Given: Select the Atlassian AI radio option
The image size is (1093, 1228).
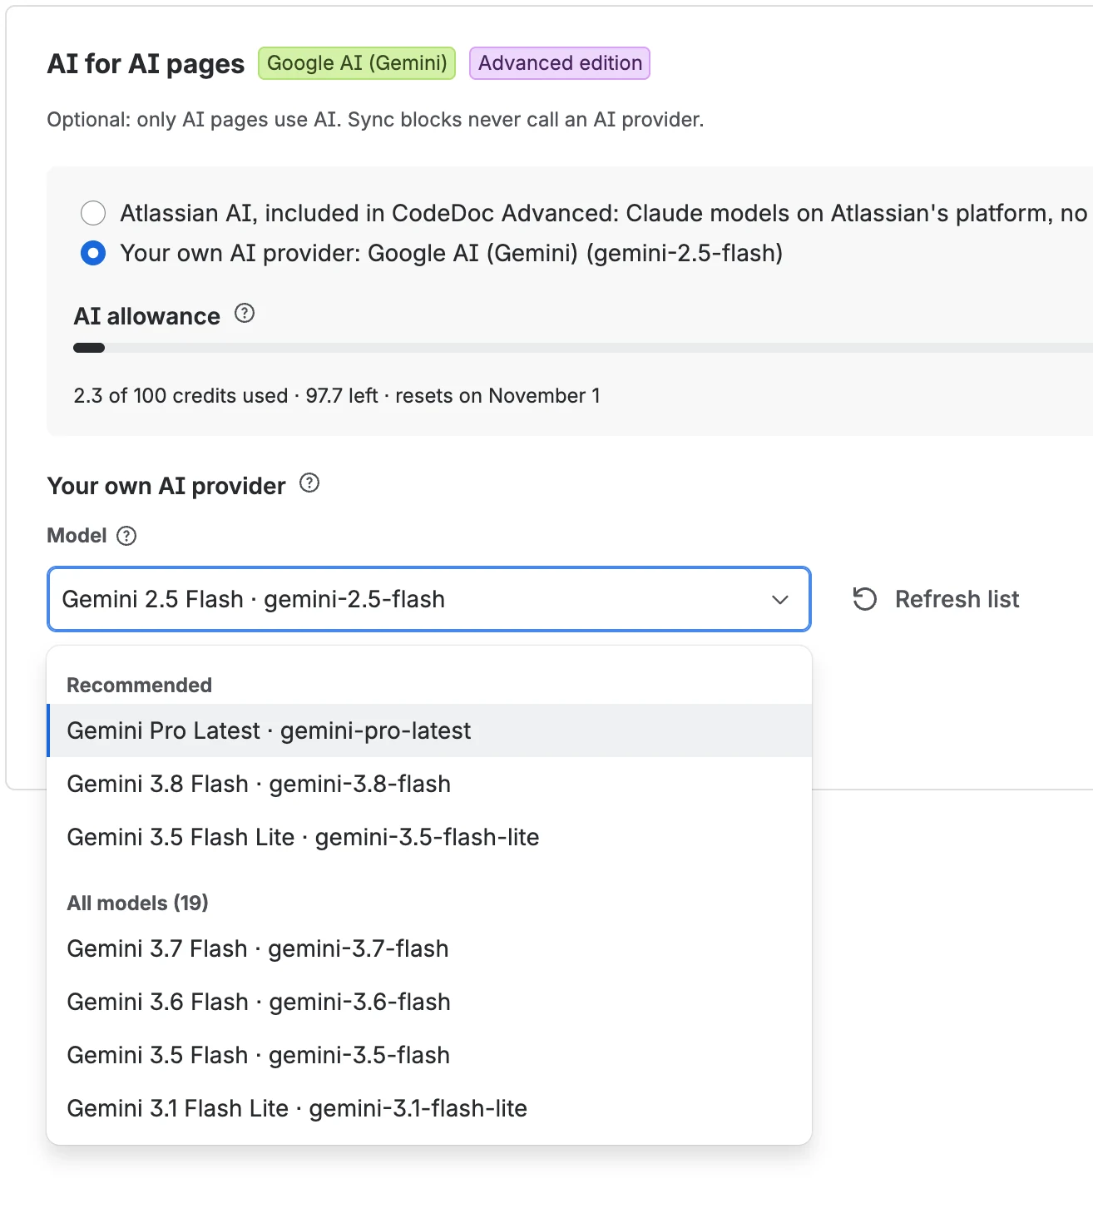Looking at the screenshot, I should click(x=93, y=213).
